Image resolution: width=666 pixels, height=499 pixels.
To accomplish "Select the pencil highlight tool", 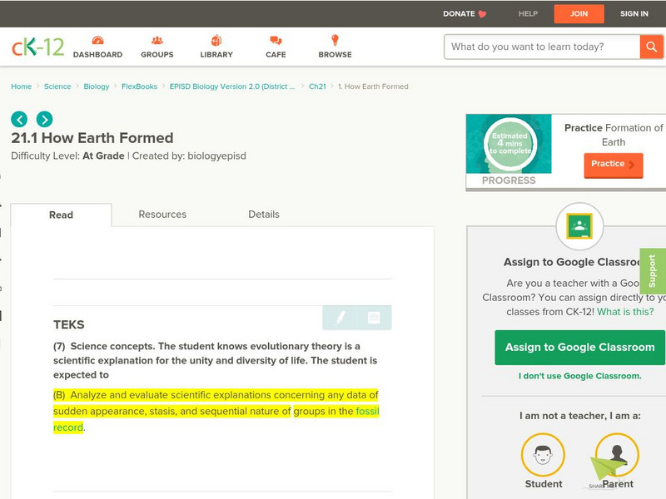I will pos(340,318).
